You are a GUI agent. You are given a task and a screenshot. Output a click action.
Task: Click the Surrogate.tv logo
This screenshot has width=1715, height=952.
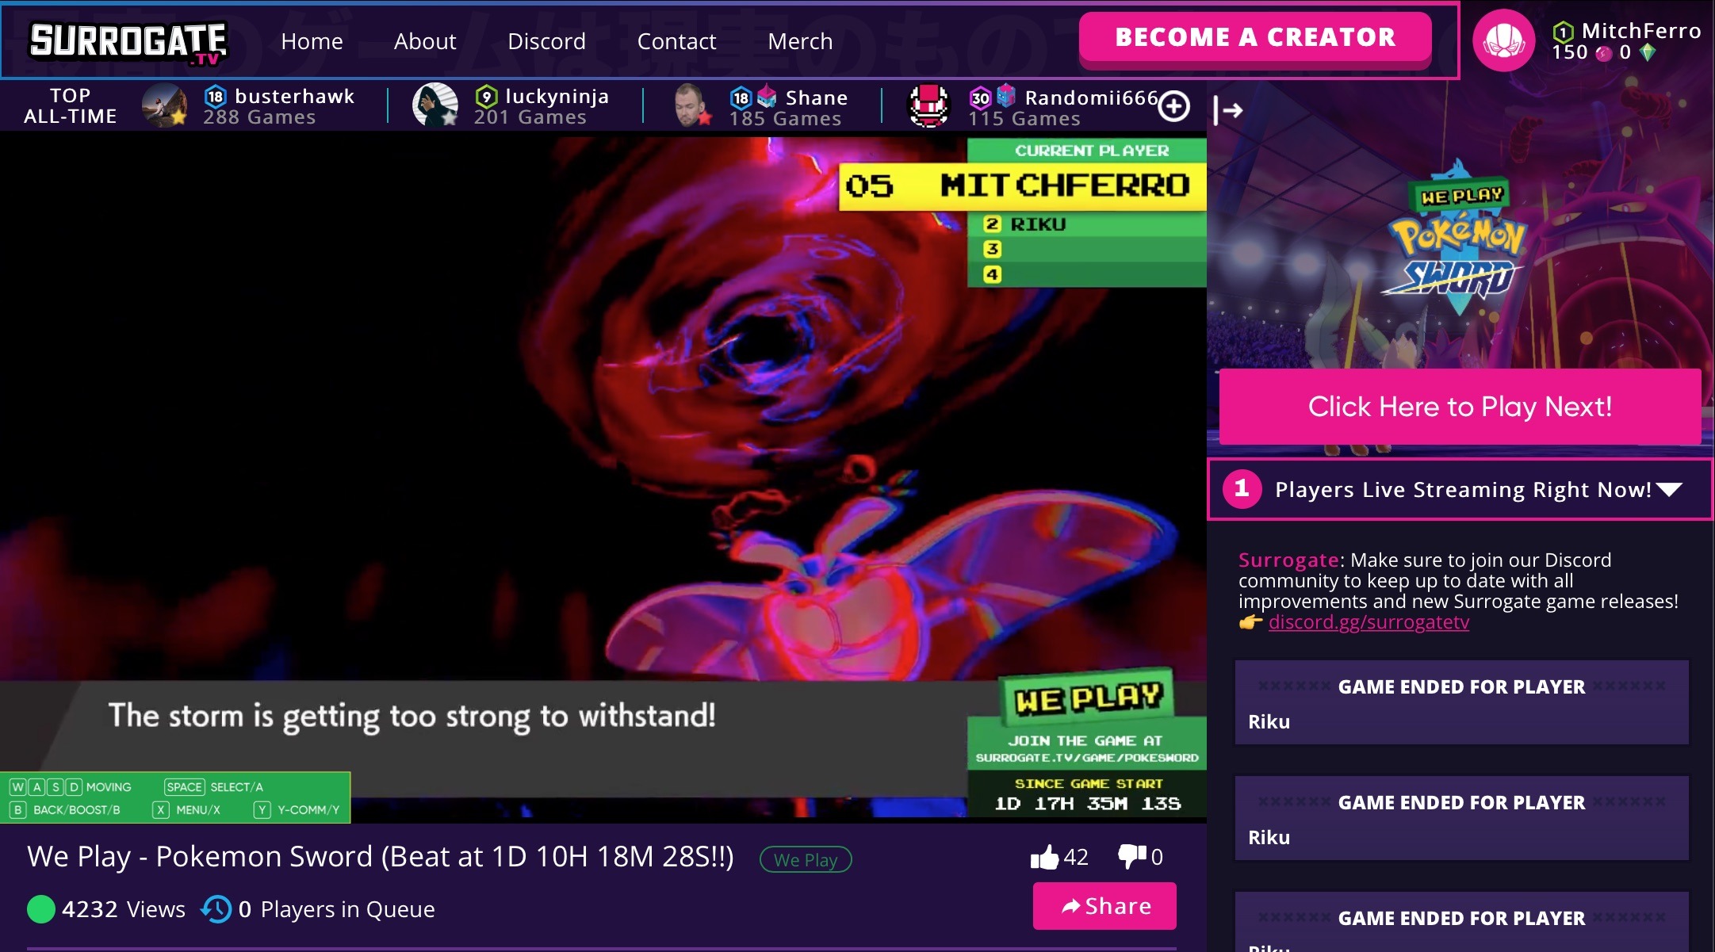click(x=128, y=42)
